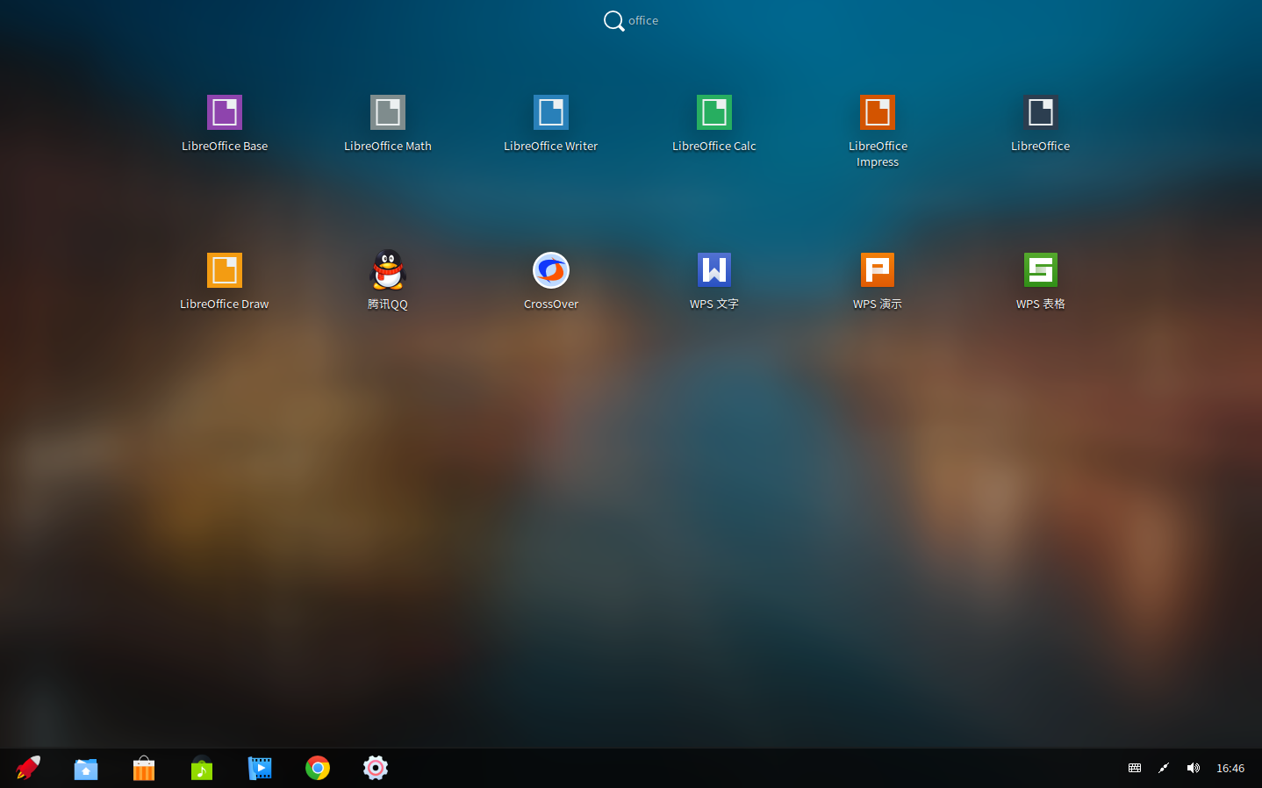
Task: Launch the QQ penguin app
Action: click(x=388, y=270)
